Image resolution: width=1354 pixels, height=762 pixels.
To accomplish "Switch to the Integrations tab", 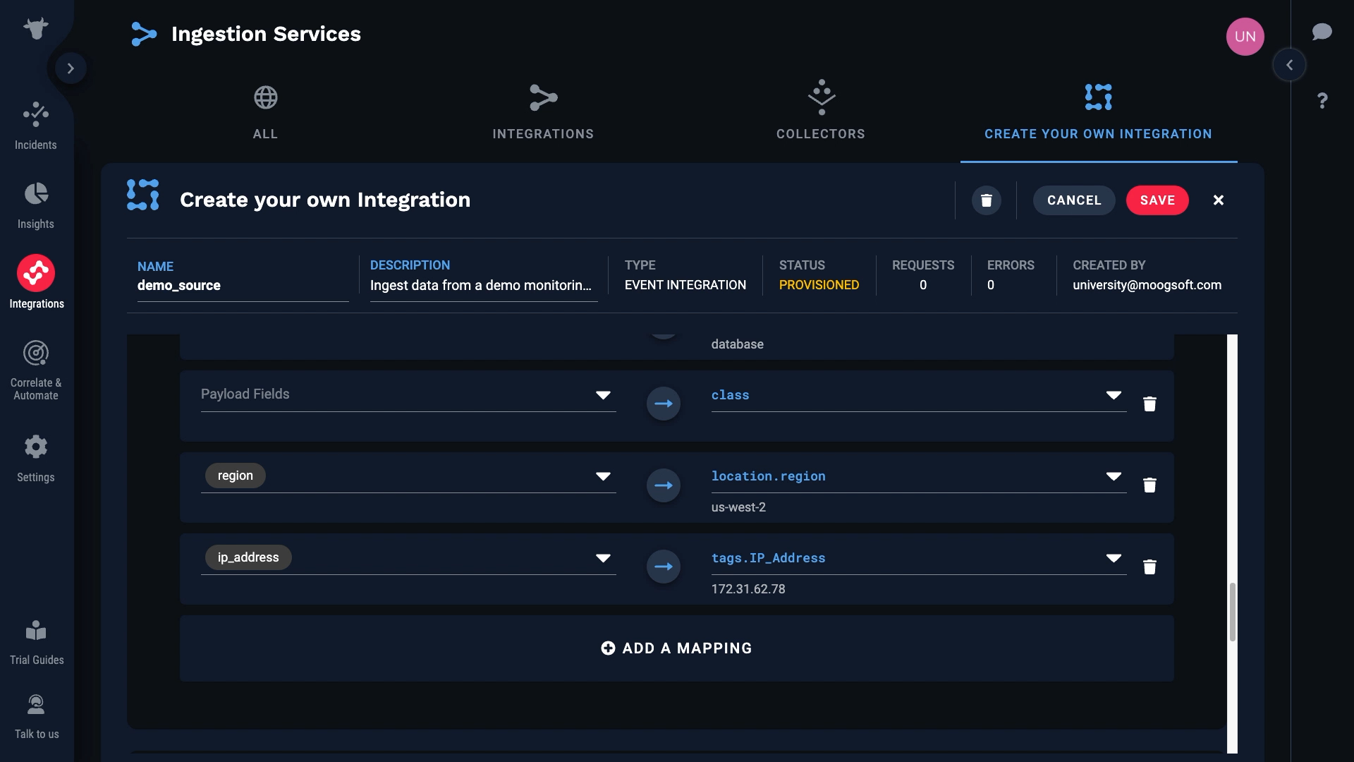I will tap(543, 113).
